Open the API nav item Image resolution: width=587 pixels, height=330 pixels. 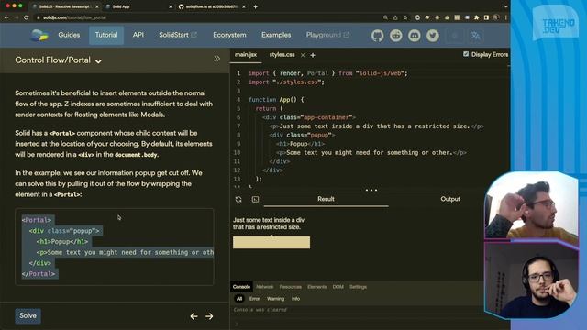pyautogui.click(x=138, y=35)
